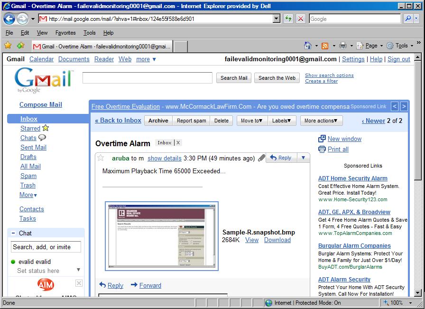Open the View menu
Screen dimensions: 425x309
[42, 33]
